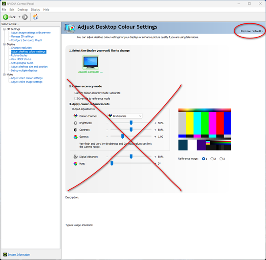Click the Digital vibrance slider handle
The width and height of the screenshot is (266, 260).
click(131, 157)
